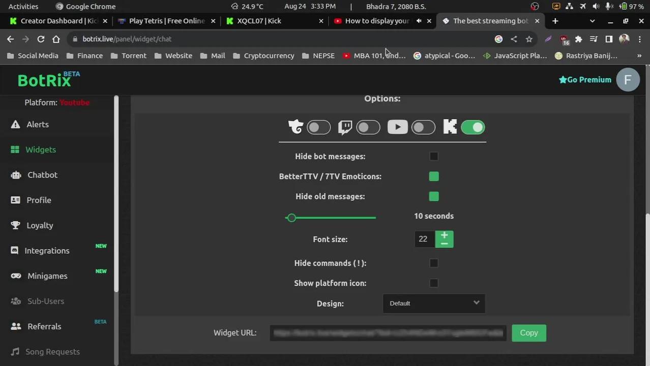
Task: Share this page via share icon
Action: [514, 39]
